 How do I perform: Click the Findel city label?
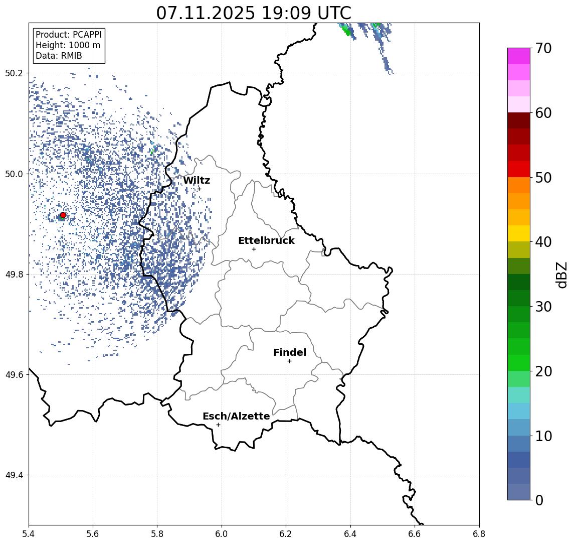pos(290,353)
